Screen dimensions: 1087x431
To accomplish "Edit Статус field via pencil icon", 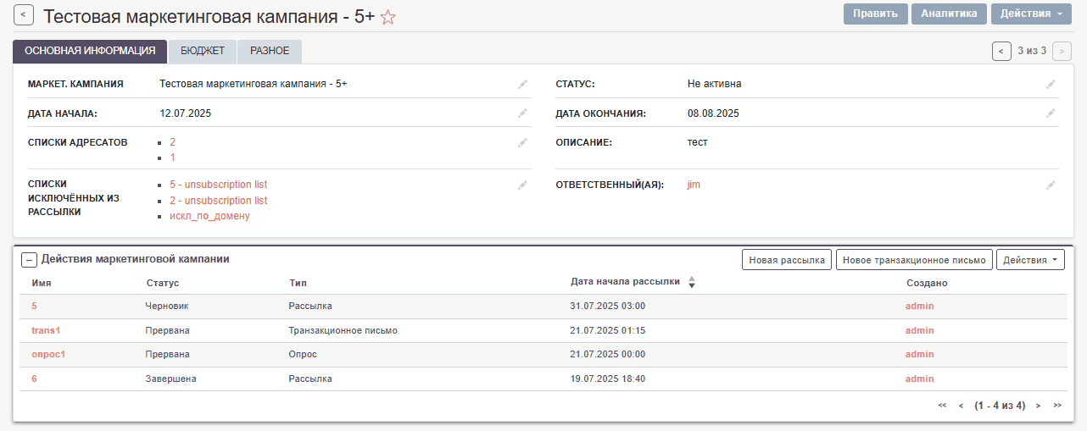I will point(1051,84).
